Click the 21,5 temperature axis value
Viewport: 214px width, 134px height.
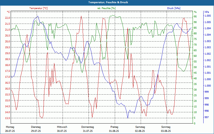(x=7, y=24)
